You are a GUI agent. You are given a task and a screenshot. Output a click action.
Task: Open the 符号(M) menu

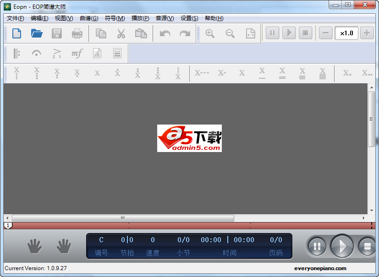115,18
